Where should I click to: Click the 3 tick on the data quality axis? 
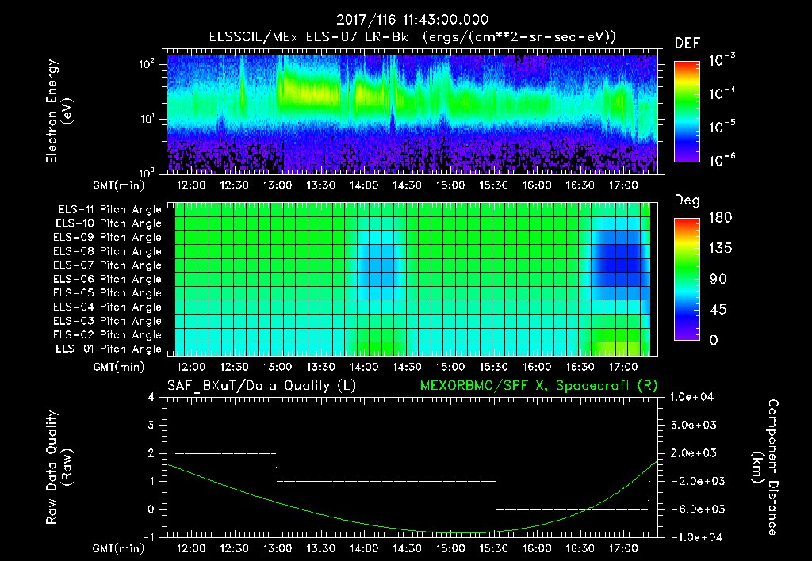click(x=151, y=425)
